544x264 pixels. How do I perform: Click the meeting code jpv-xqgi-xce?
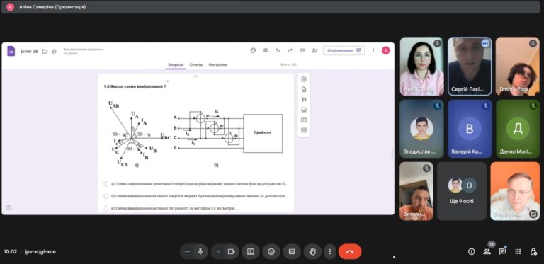(40, 252)
